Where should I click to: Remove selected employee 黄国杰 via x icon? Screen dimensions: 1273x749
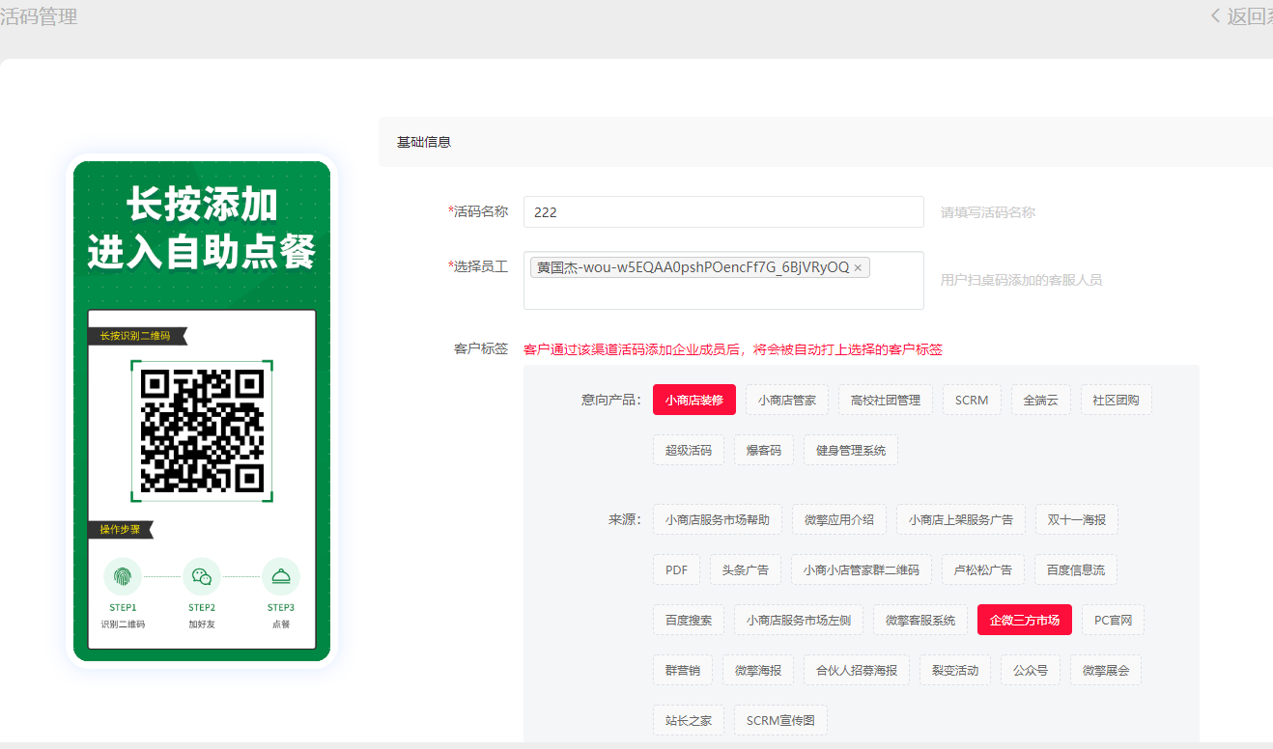click(x=858, y=267)
